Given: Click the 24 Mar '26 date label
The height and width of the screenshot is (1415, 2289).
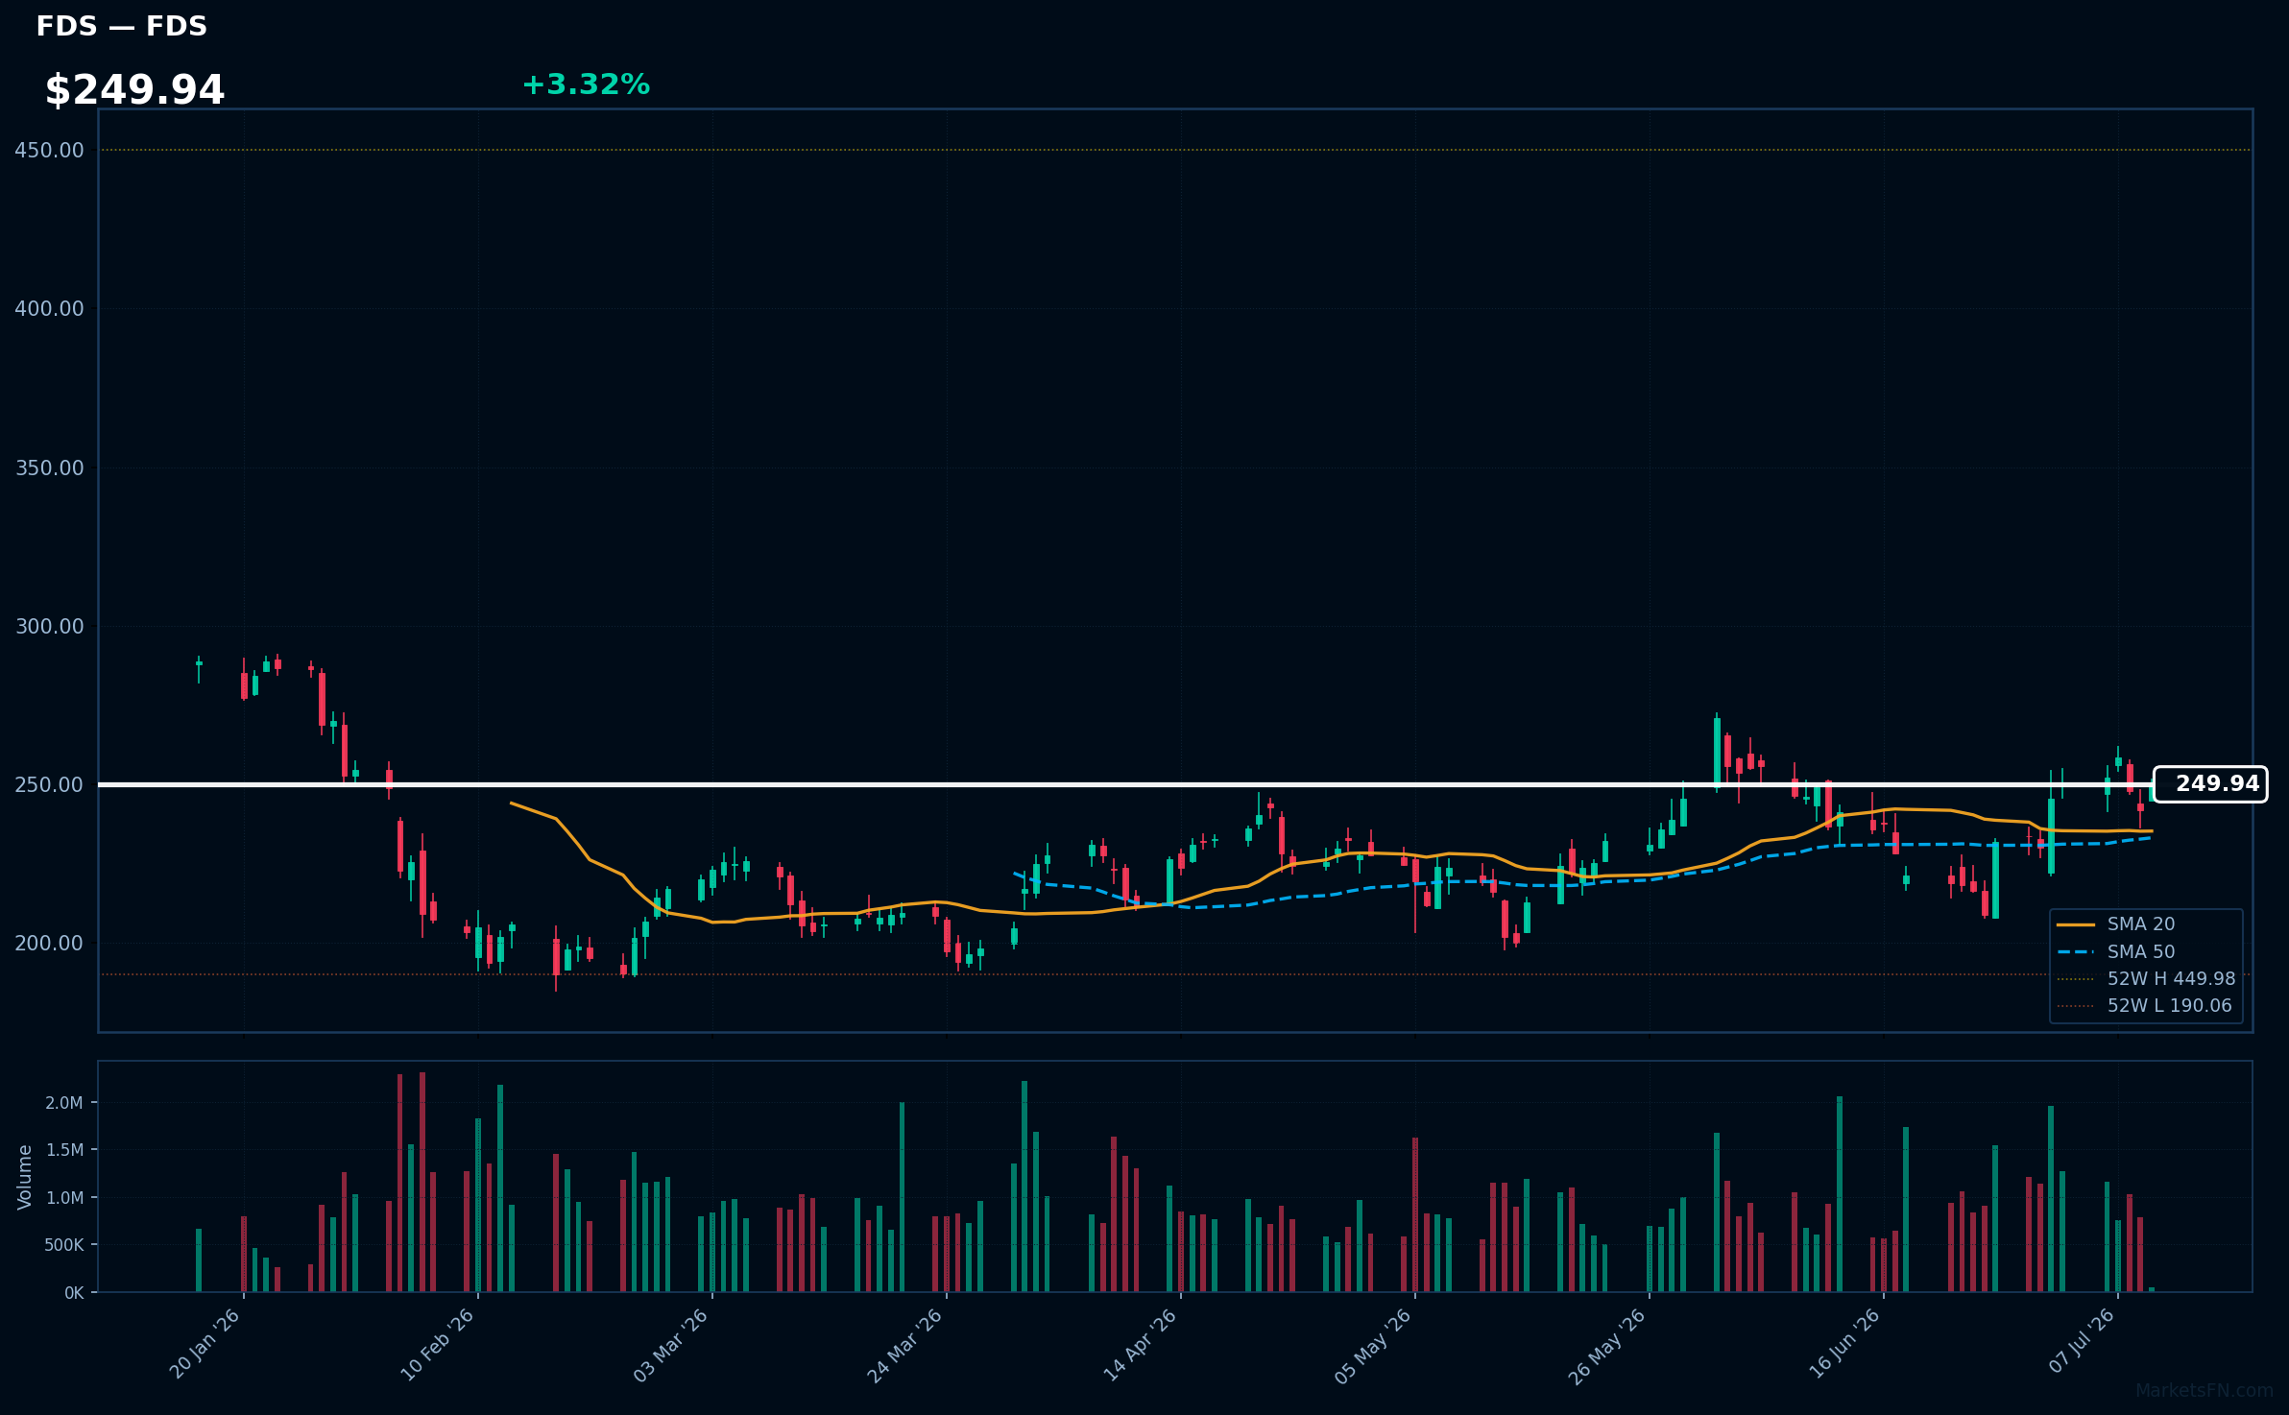Looking at the screenshot, I should tap(905, 1345).
